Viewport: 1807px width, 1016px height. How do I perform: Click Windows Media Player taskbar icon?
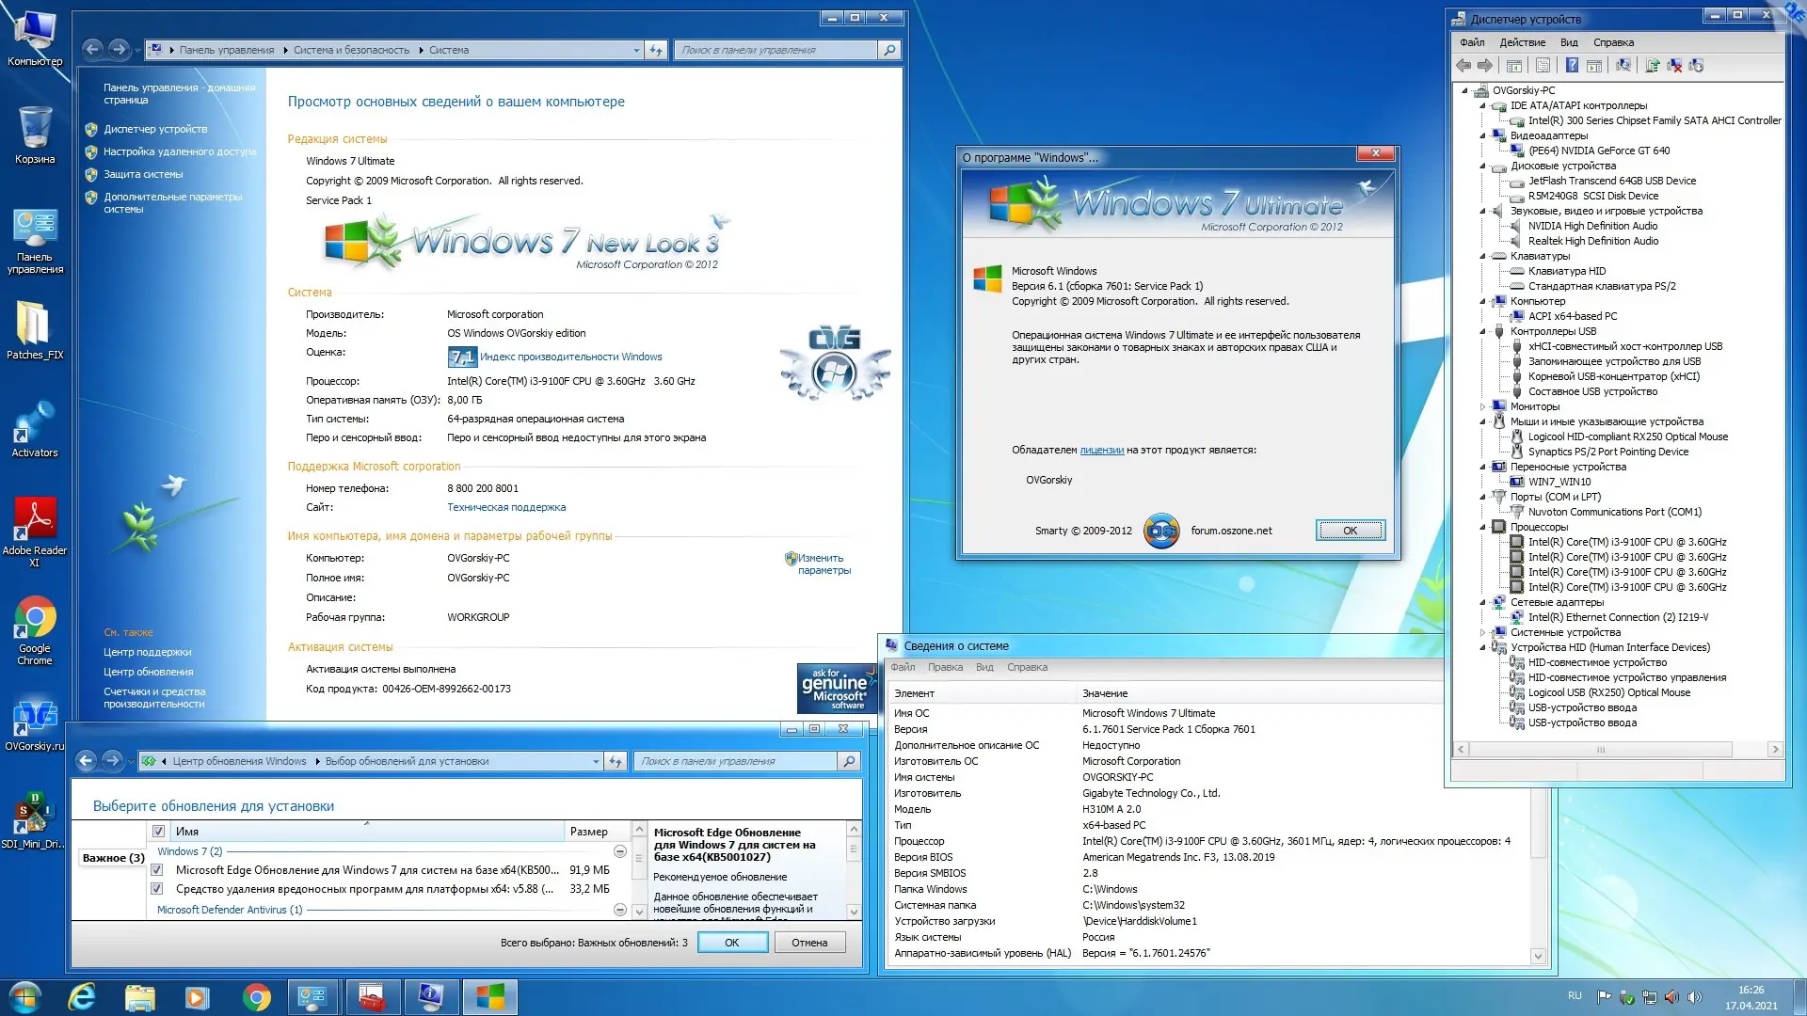[197, 996]
